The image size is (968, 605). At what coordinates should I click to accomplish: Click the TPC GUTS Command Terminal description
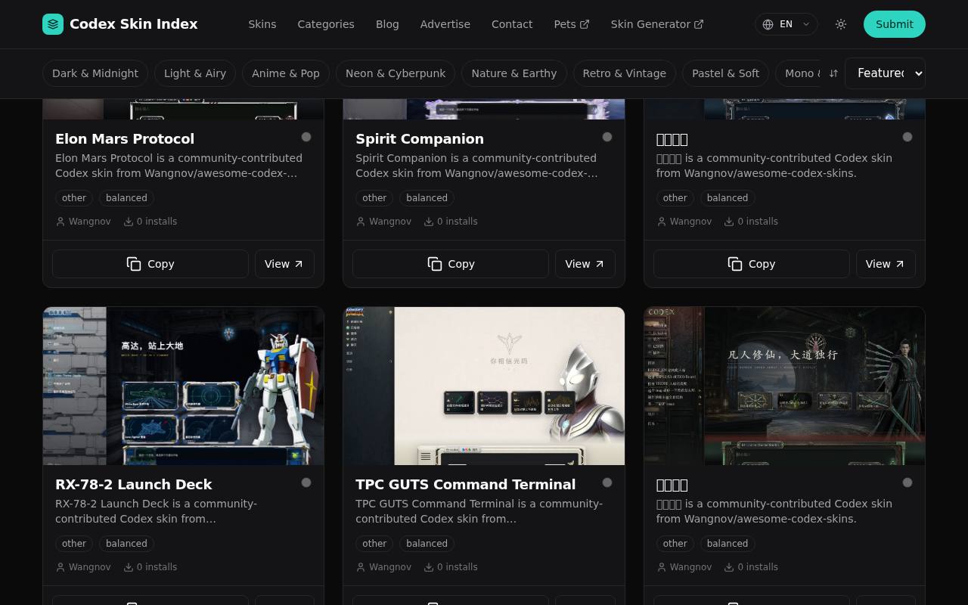[x=479, y=511]
